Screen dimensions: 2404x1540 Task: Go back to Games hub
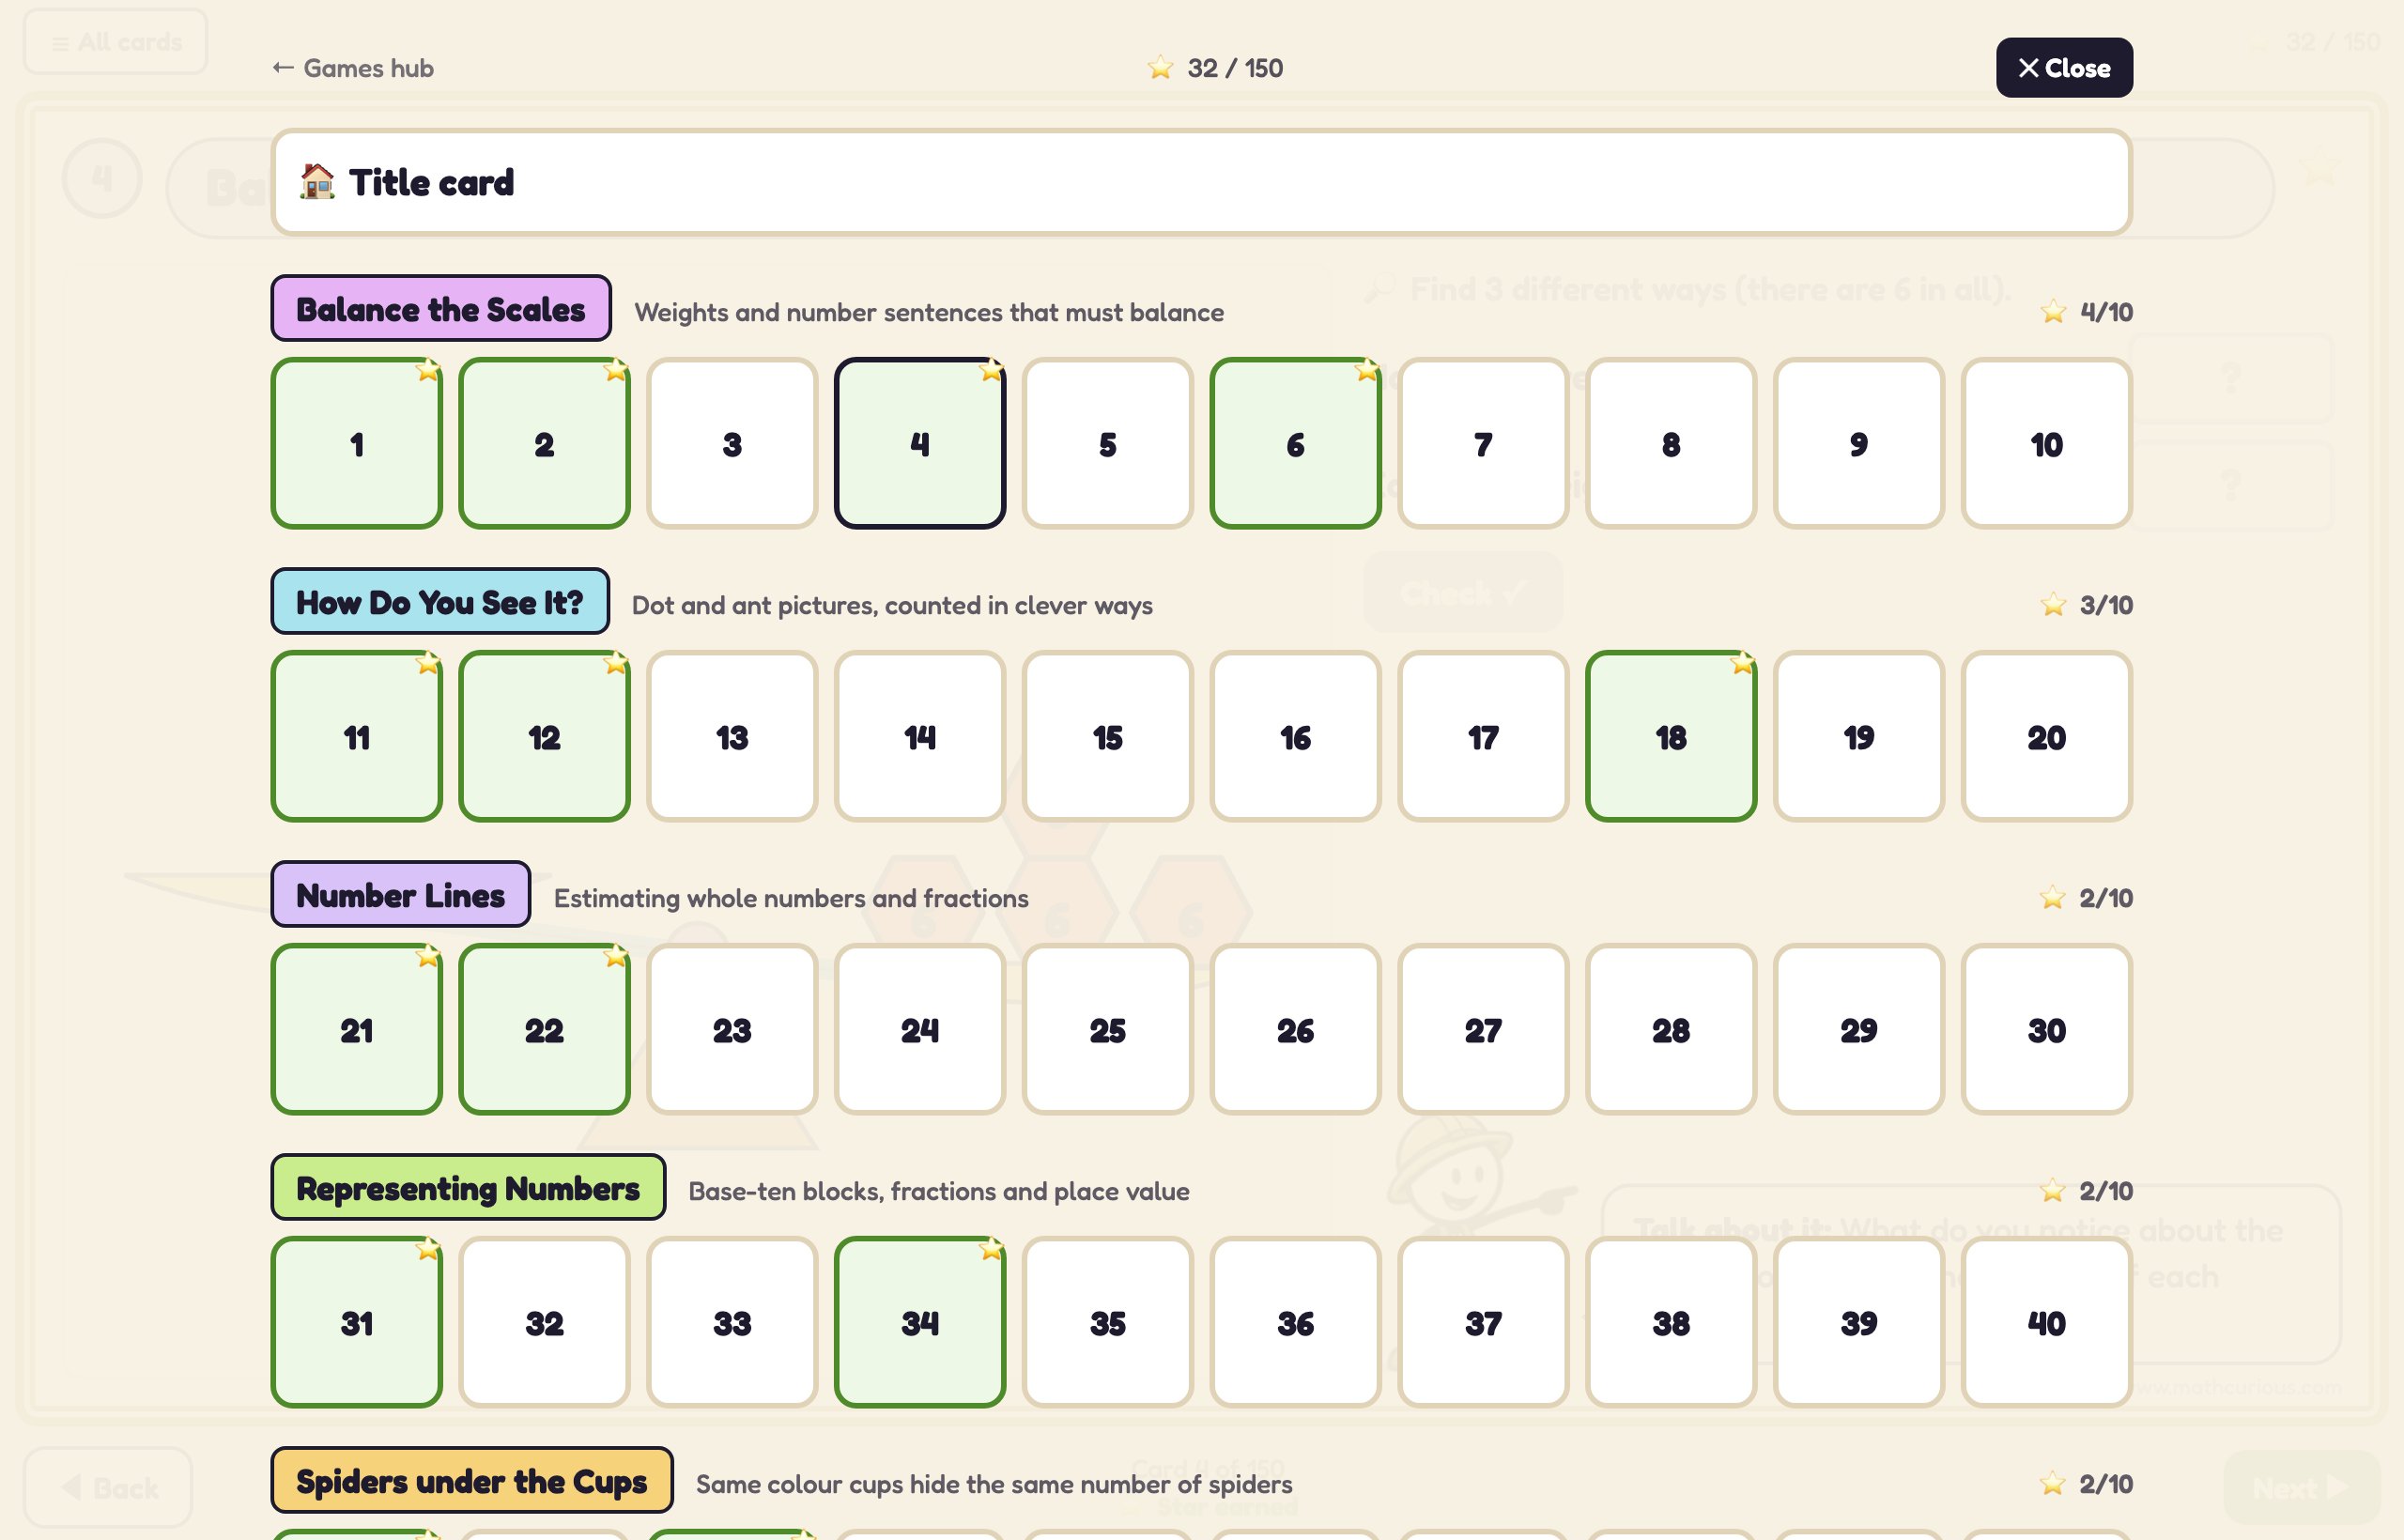(x=353, y=68)
